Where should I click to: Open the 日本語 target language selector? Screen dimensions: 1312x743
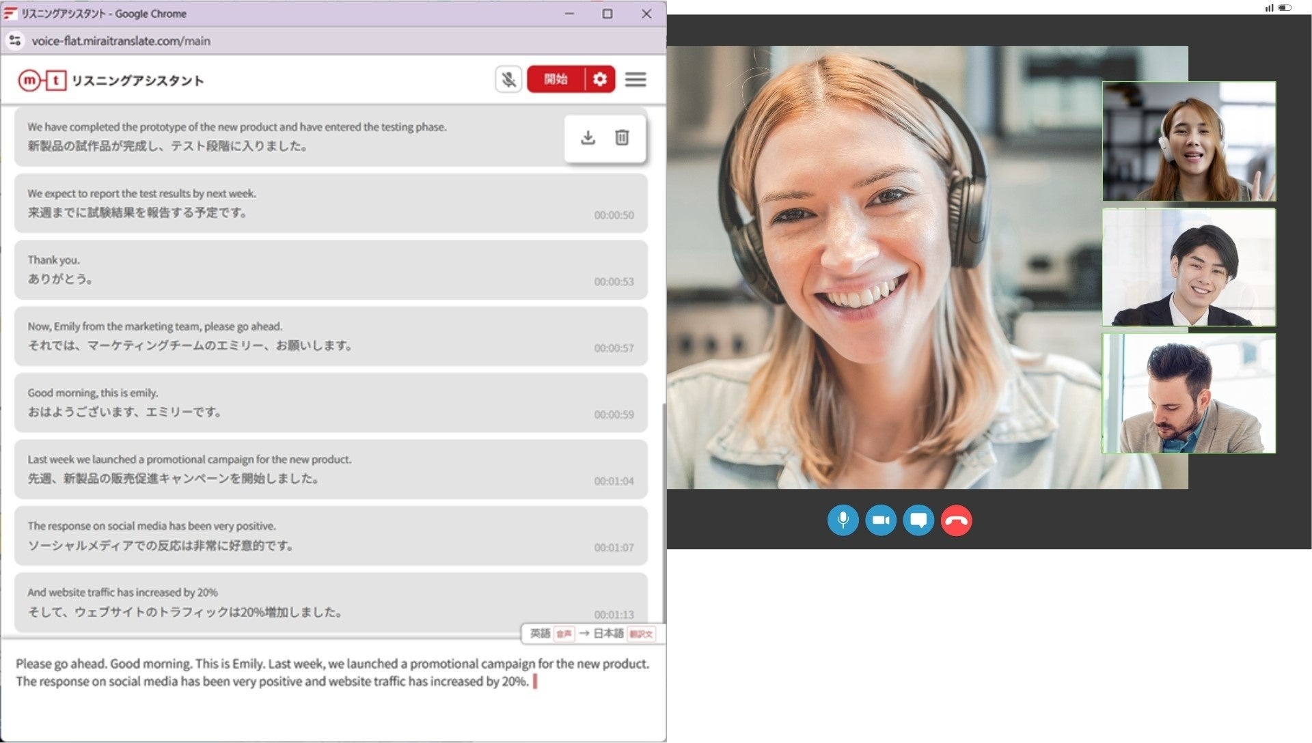tap(608, 634)
